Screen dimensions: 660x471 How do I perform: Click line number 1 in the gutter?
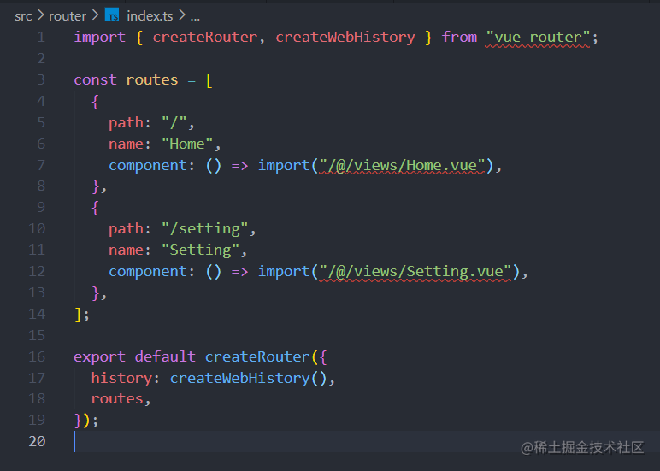tap(41, 37)
